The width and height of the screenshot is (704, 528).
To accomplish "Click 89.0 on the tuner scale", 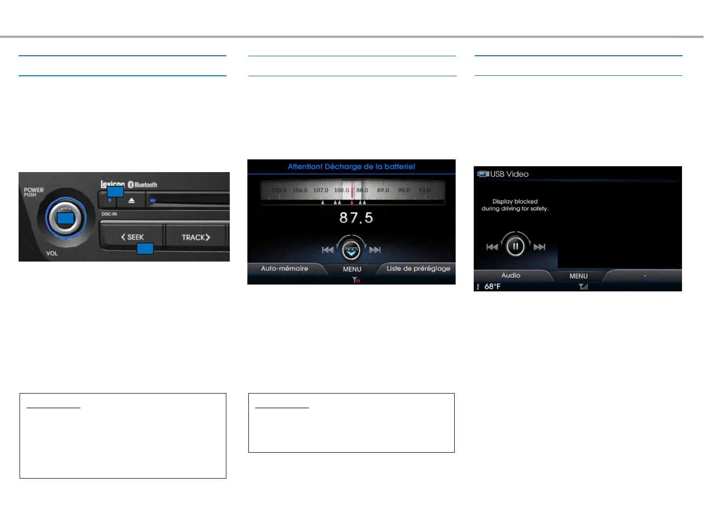I will coord(383,190).
